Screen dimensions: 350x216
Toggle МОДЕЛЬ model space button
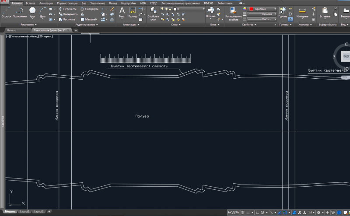(x=234, y=212)
